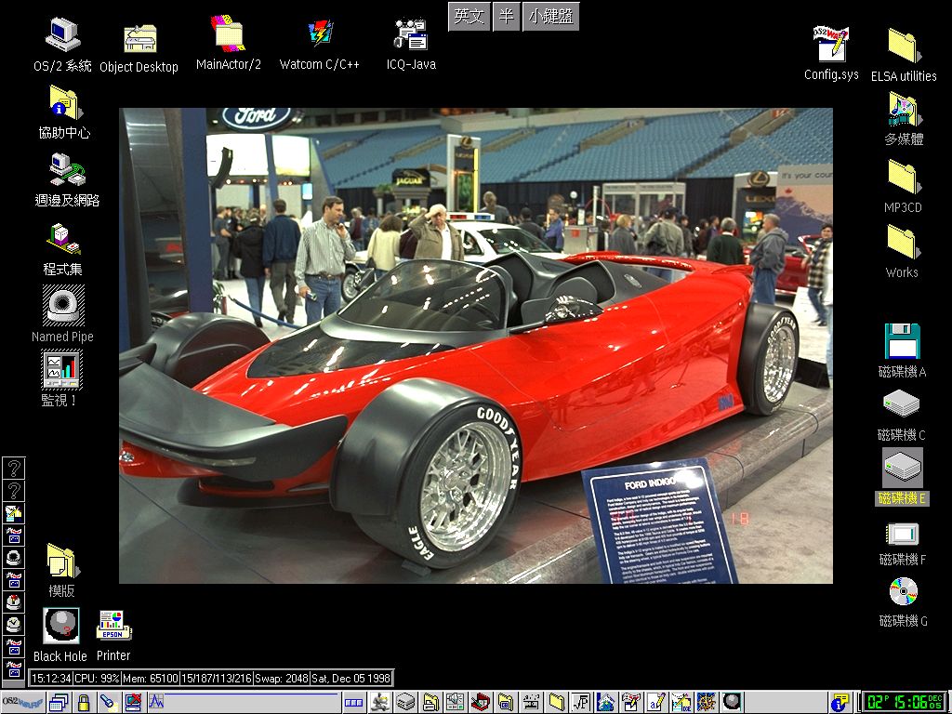Image resolution: width=952 pixels, height=714 pixels.
Task: Click the square-root P icon in tray
Action: click(x=581, y=703)
